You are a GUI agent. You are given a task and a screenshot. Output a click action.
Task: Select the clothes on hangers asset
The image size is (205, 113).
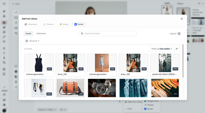click(165, 88)
